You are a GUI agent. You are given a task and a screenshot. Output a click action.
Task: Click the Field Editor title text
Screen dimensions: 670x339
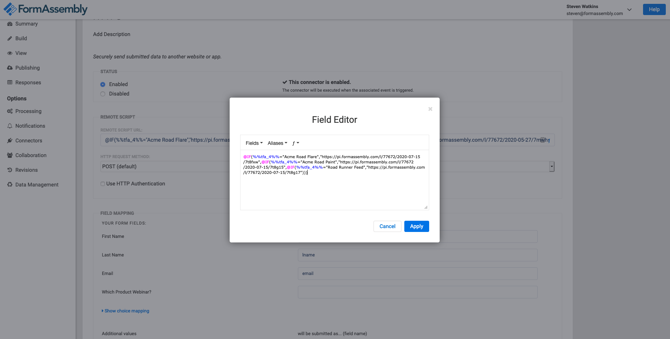point(335,120)
